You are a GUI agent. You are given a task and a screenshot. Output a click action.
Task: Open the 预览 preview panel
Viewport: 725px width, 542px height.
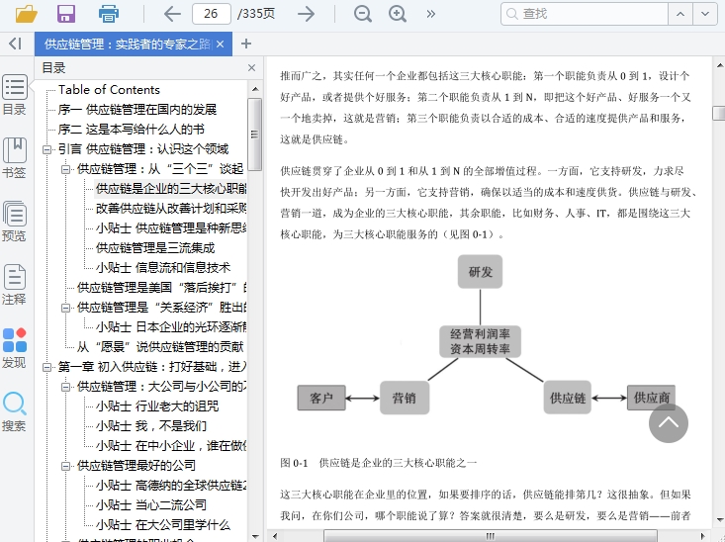point(15,222)
